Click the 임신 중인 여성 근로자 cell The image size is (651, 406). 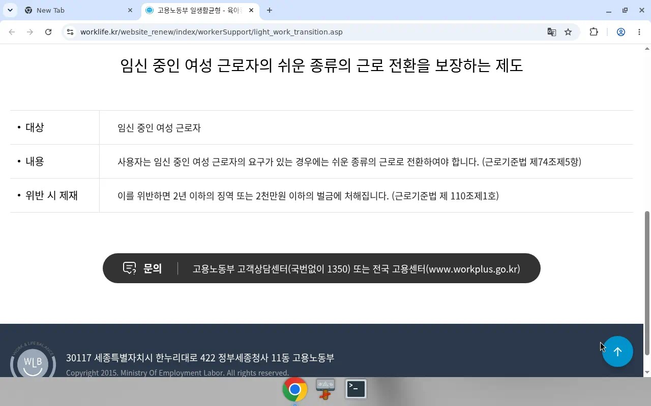[159, 128]
